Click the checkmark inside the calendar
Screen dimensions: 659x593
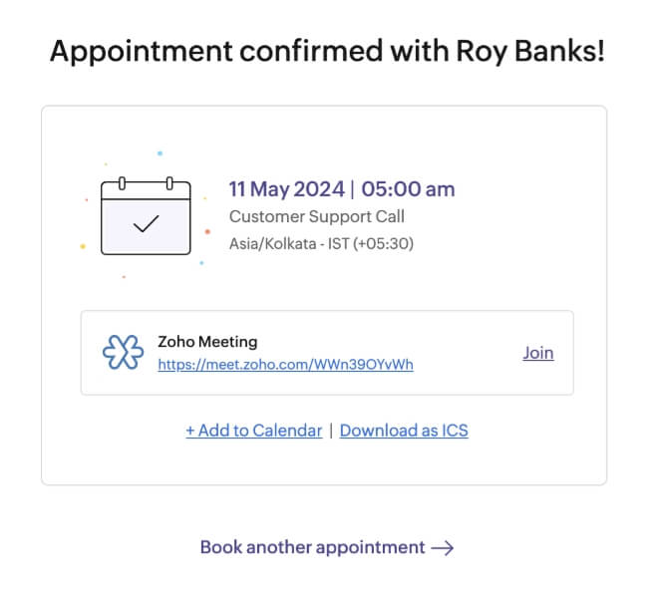pyautogui.click(x=146, y=223)
